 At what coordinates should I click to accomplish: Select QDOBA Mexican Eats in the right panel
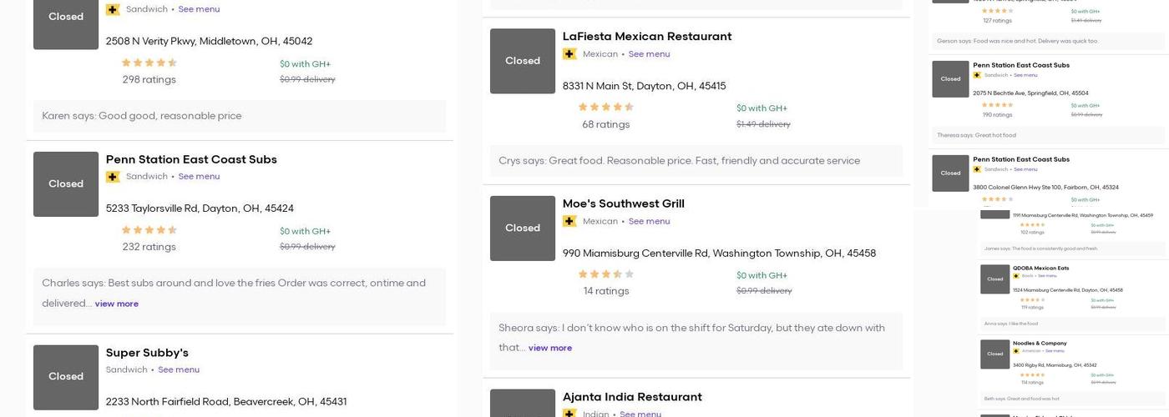(x=1040, y=269)
